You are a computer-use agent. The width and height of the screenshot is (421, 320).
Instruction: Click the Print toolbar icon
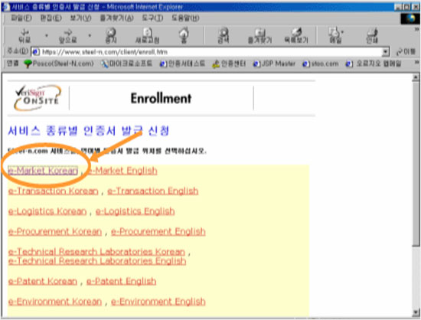click(x=372, y=35)
